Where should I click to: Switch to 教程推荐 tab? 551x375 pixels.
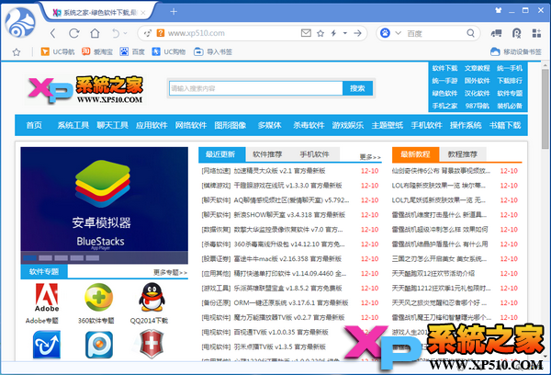point(463,154)
